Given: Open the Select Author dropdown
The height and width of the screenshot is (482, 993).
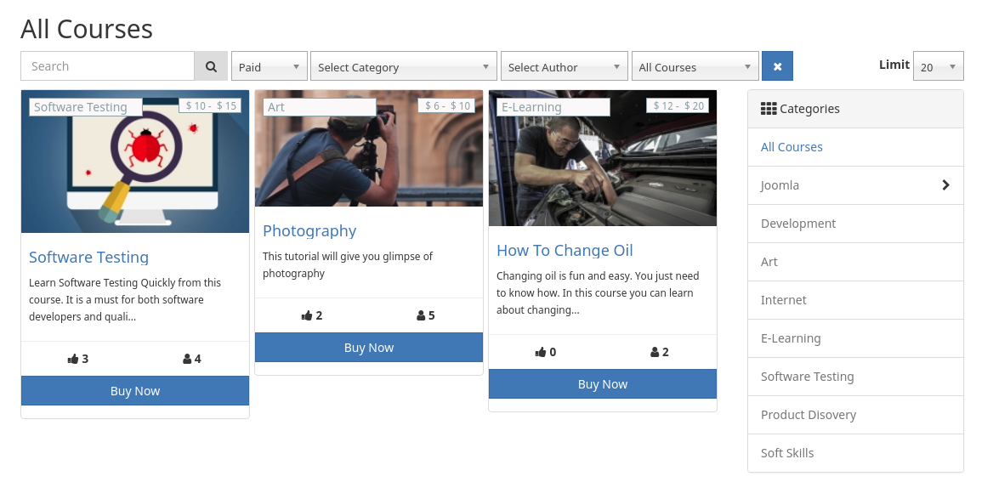Looking at the screenshot, I should (565, 66).
